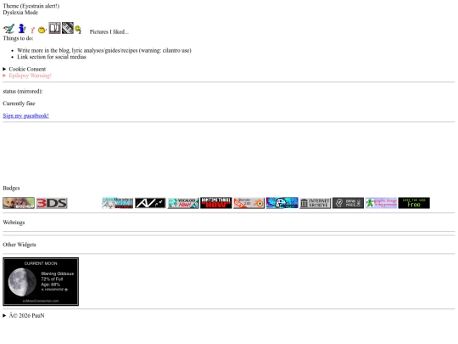Open the Sign my guestbook link

tap(25, 116)
